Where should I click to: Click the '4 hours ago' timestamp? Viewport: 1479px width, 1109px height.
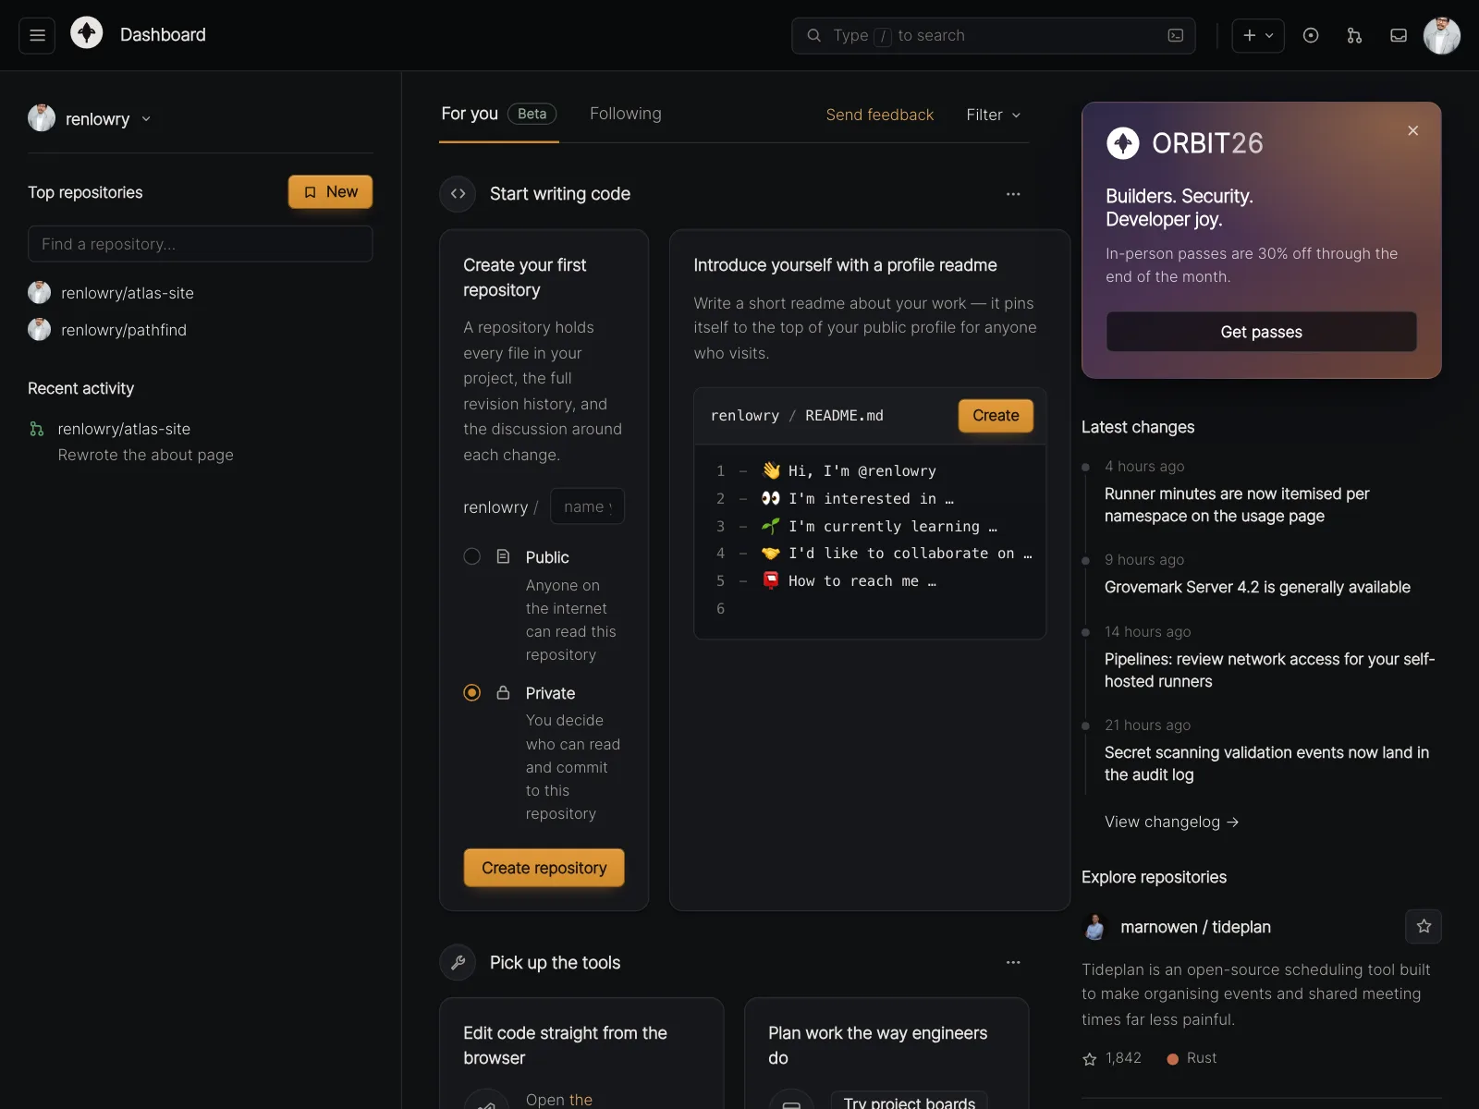coord(1144,467)
